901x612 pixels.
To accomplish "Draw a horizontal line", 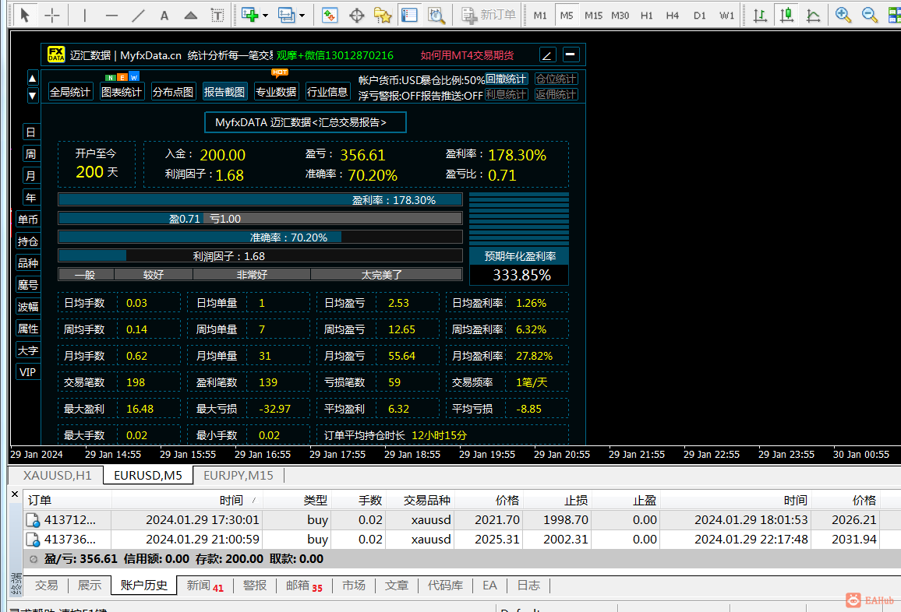I will point(111,15).
